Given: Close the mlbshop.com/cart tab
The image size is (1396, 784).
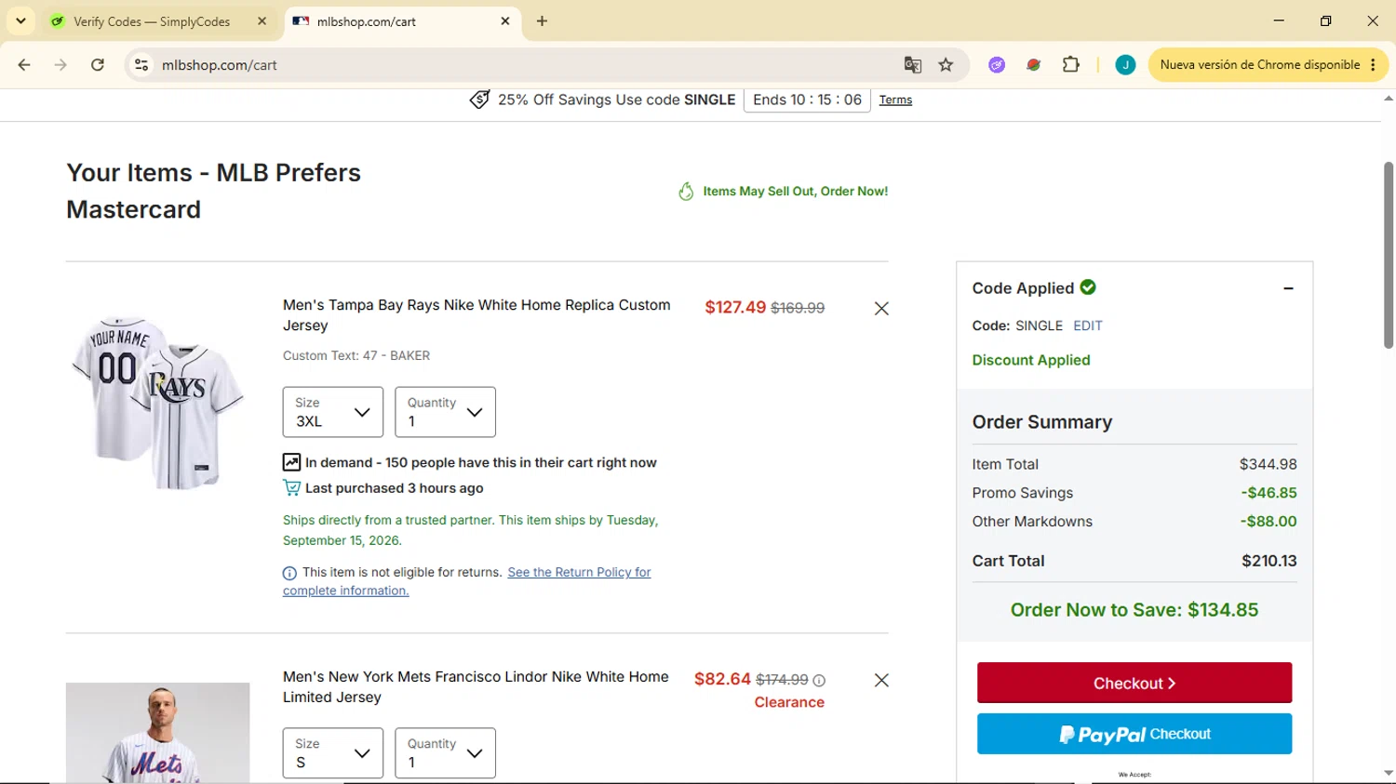Looking at the screenshot, I should 505,20.
